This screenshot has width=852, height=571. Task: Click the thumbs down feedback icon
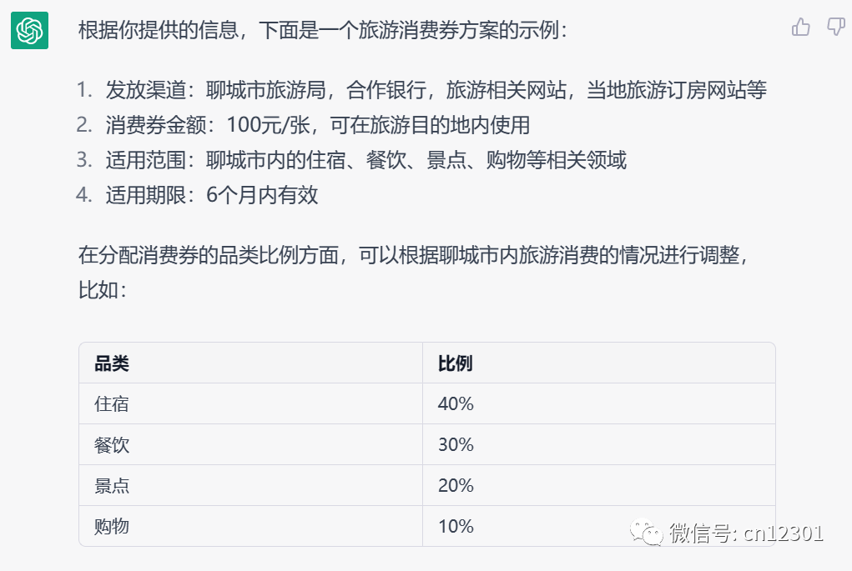tap(835, 27)
